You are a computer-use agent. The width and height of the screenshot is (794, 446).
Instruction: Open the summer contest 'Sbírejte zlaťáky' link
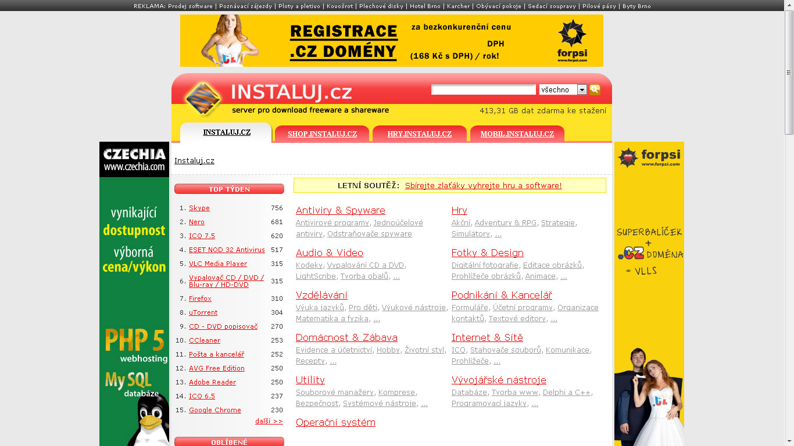click(483, 186)
